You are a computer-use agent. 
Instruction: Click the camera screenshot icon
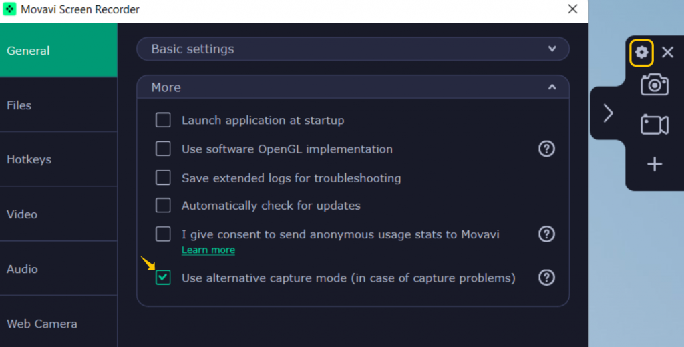(655, 85)
